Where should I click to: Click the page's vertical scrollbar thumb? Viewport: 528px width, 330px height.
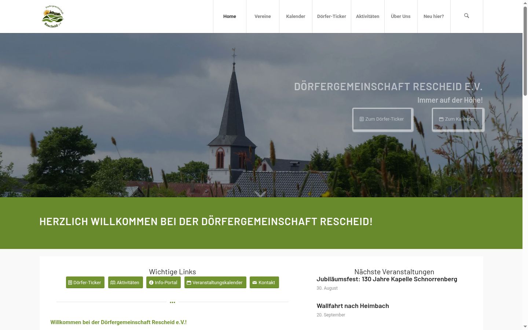click(525, 51)
